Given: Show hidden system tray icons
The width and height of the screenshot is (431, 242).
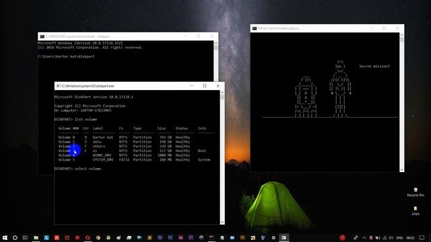Looking at the screenshot, I should [x=364, y=237].
